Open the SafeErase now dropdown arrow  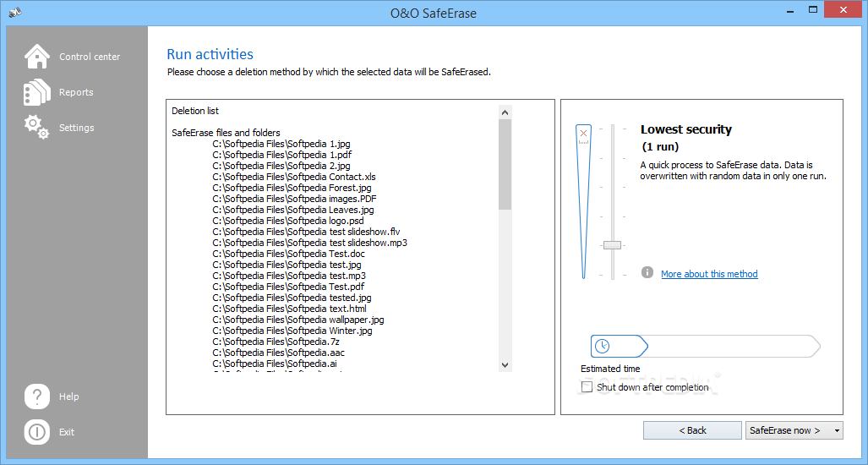[838, 430]
